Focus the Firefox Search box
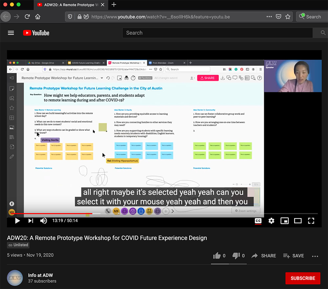Screen dimensions: 328x289 [313, 17]
